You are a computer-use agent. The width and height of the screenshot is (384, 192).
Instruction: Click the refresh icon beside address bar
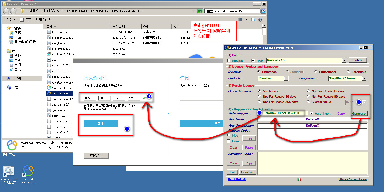tap(200, 11)
